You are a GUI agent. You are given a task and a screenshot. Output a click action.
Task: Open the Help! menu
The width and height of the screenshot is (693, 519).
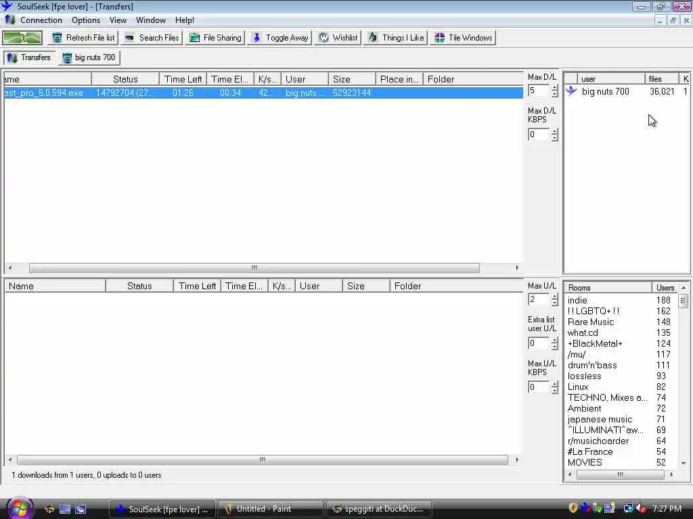click(x=184, y=20)
